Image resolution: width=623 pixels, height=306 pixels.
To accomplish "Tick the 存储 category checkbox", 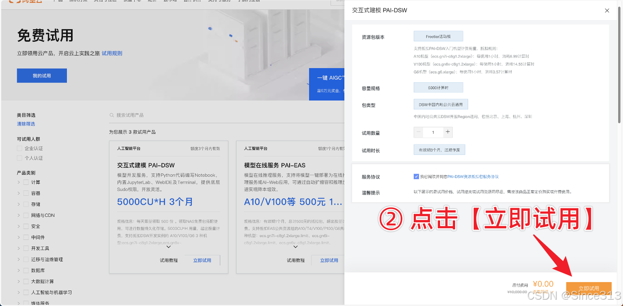I will [x=26, y=204].
